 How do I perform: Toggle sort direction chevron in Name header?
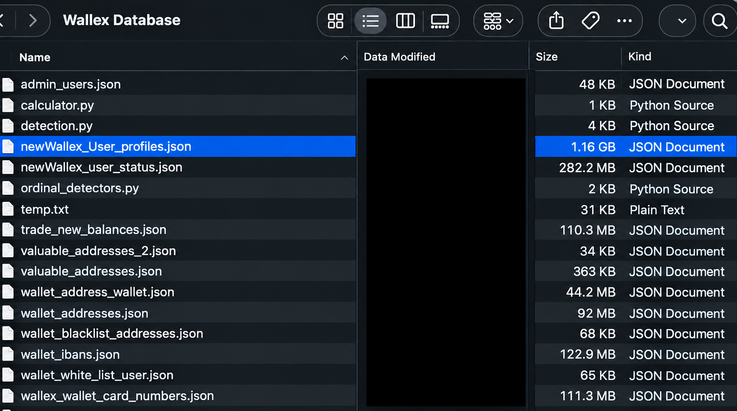click(x=344, y=57)
